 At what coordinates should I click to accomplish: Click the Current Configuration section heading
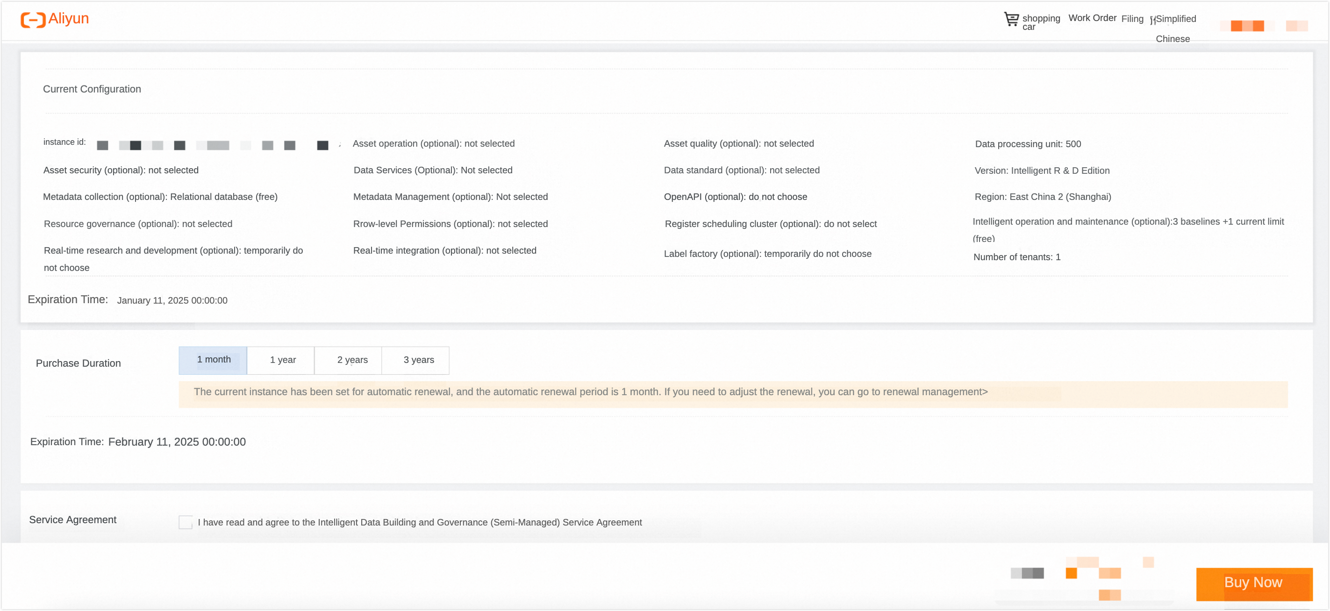[x=92, y=89]
